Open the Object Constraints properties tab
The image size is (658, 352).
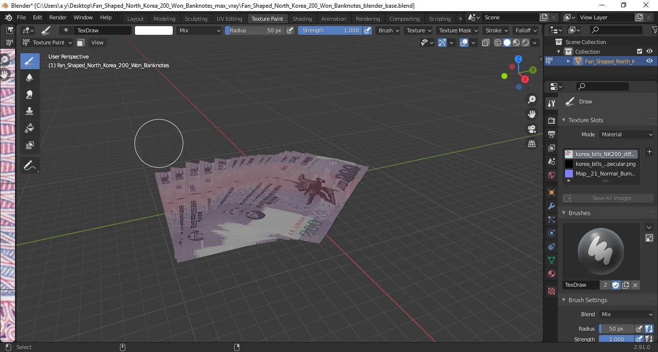(551, 247)
